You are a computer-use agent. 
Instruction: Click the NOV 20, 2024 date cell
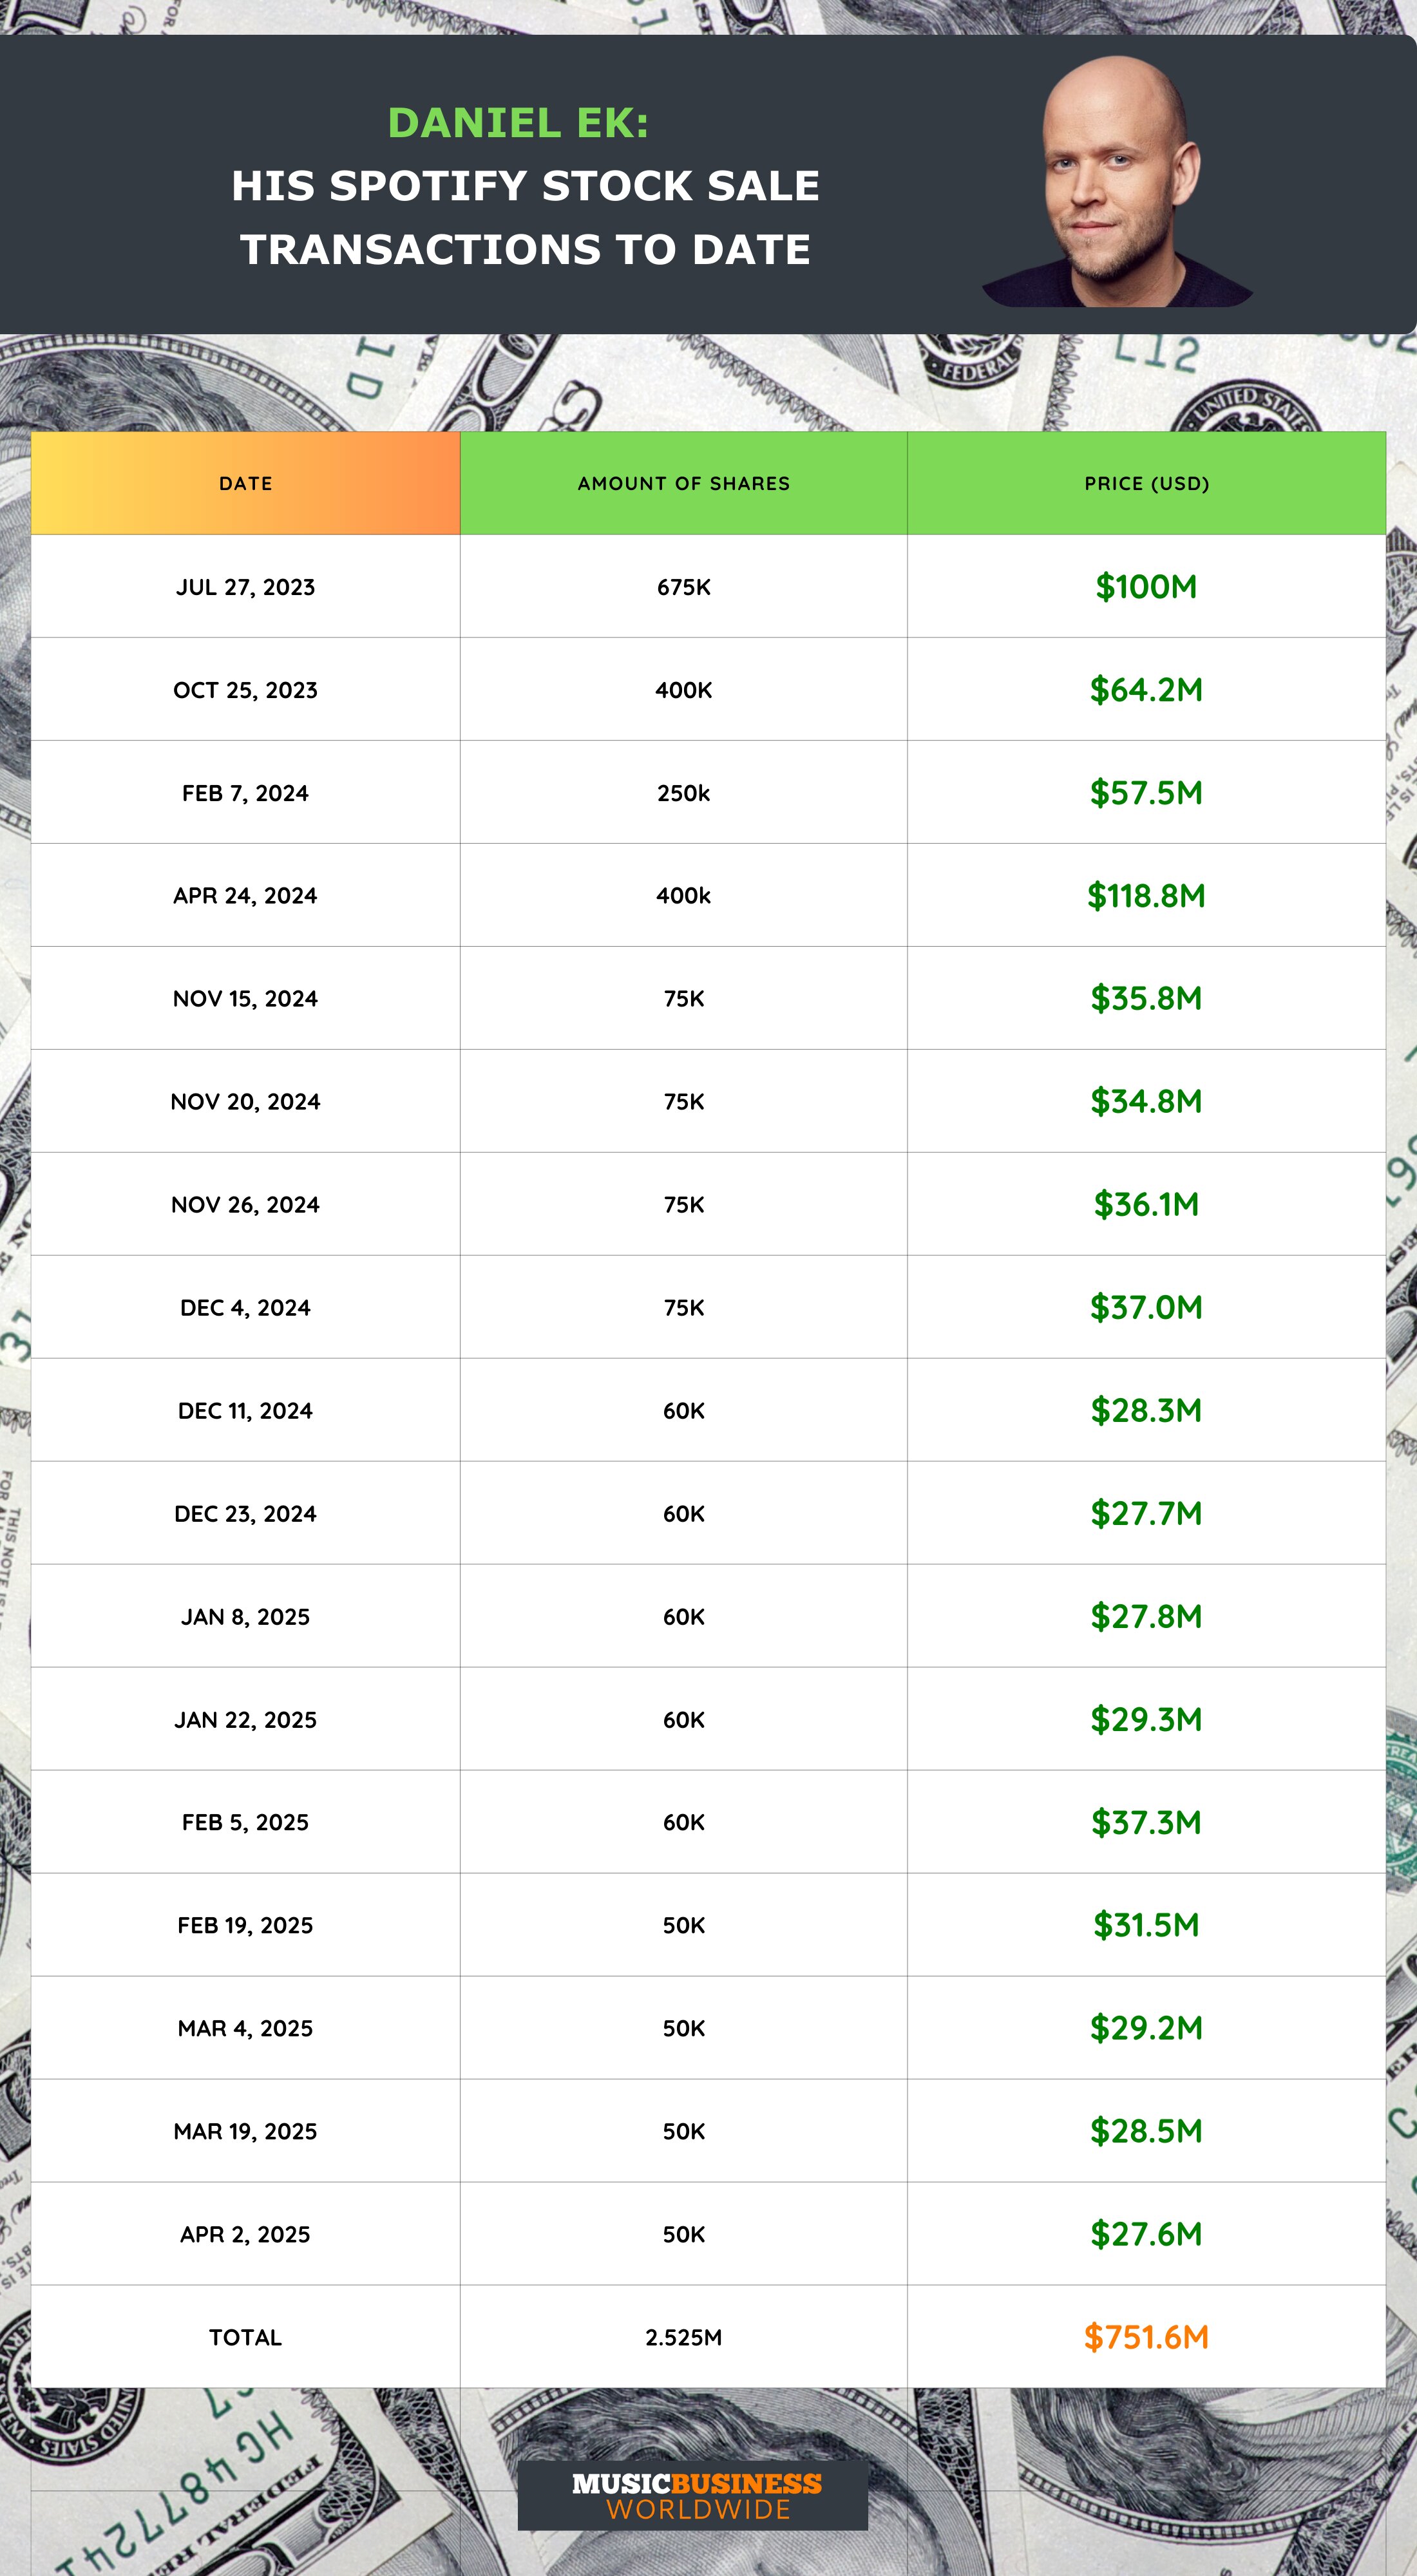[246, 1102]
